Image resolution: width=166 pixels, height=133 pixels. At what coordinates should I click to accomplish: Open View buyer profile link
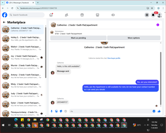point(114,58)
